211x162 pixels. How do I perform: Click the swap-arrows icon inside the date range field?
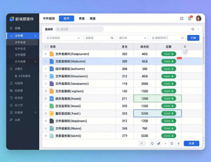(x=182, y=38)
